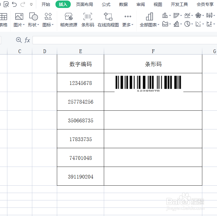Open the 页面布局 tab
Screen dimensions: 217x216
[x=84, y=5]
